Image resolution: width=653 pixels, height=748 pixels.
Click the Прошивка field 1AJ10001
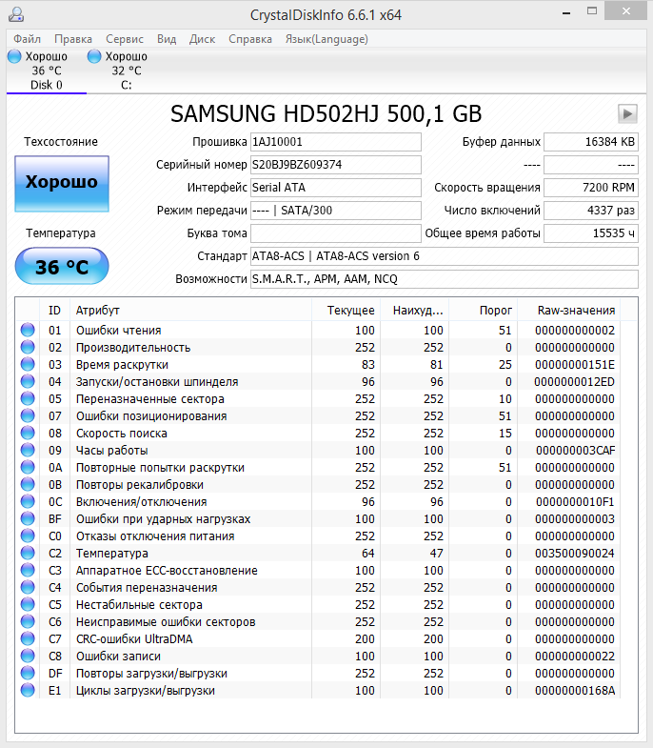tap(336, 142)
